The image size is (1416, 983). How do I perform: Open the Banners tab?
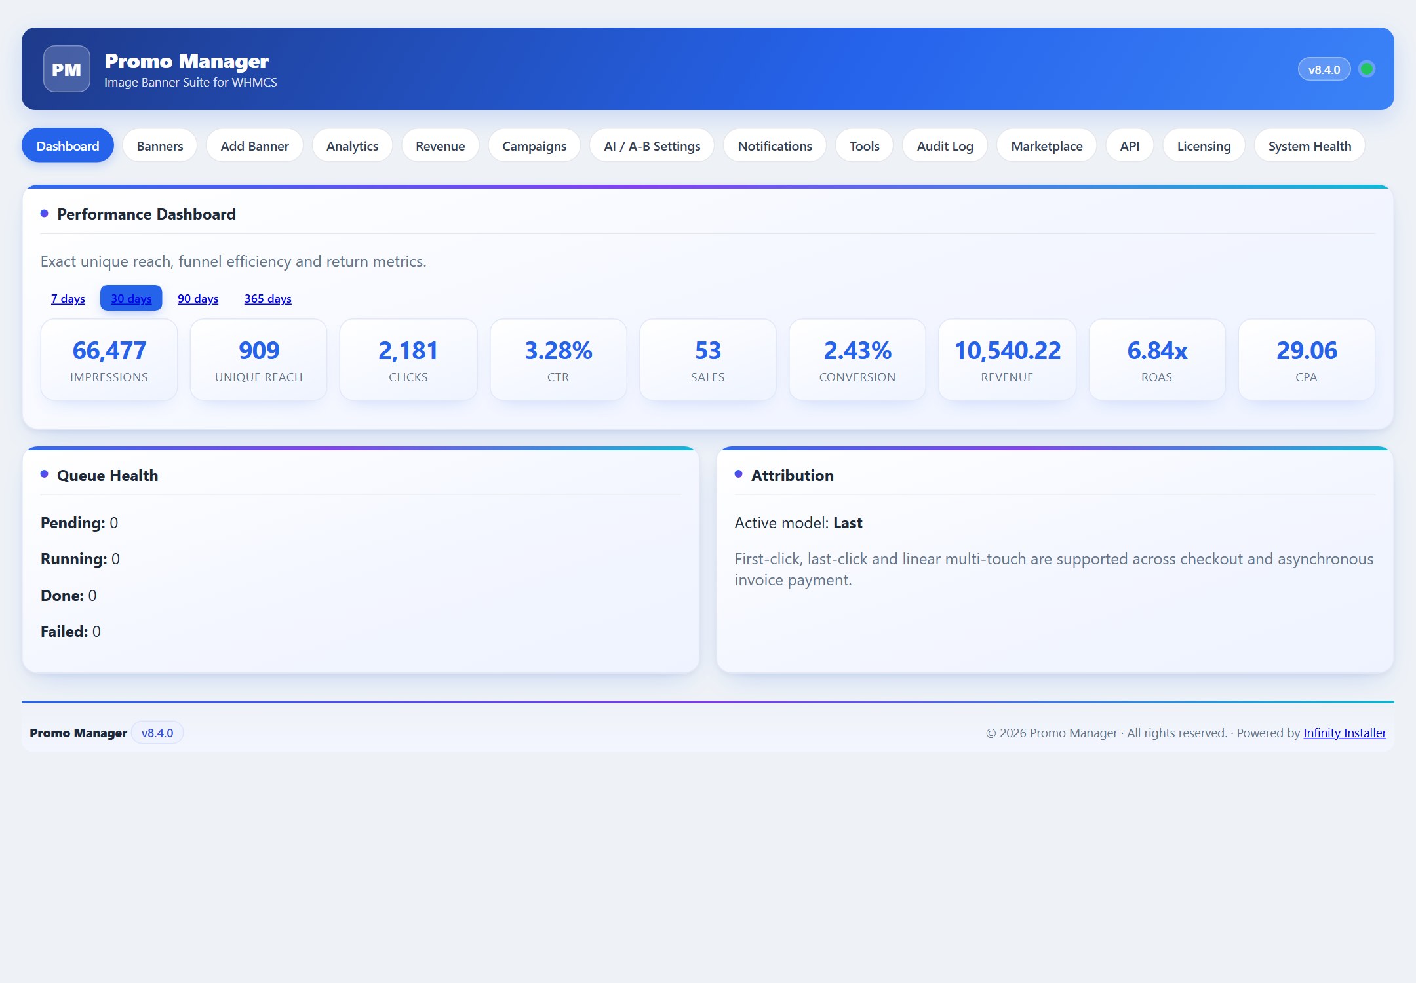(160, 145)
